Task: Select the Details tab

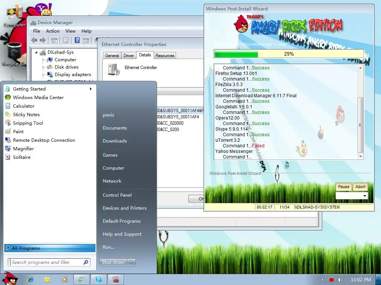Action: tap(145, 55)
